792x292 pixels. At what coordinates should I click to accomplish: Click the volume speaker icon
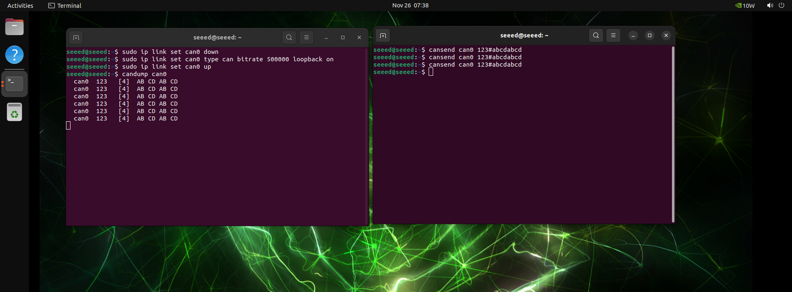click(x=770, y=5)
